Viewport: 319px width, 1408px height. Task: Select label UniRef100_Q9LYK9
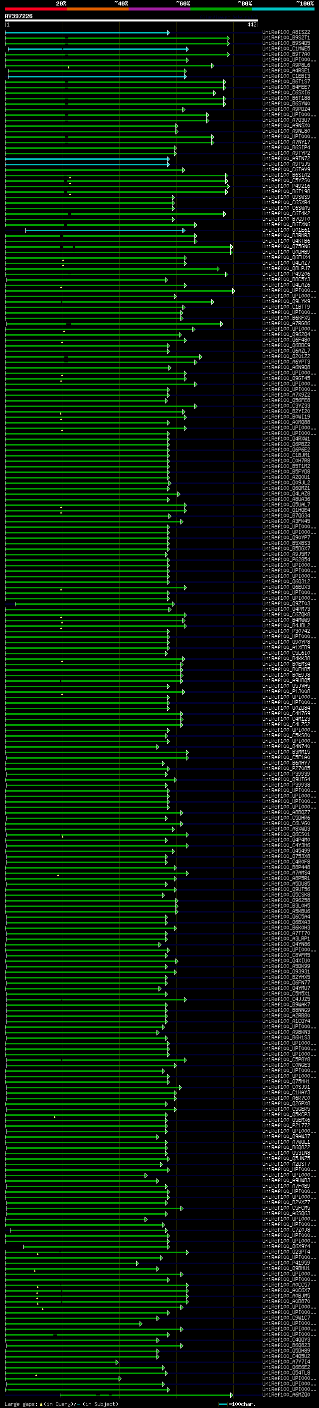286,302
